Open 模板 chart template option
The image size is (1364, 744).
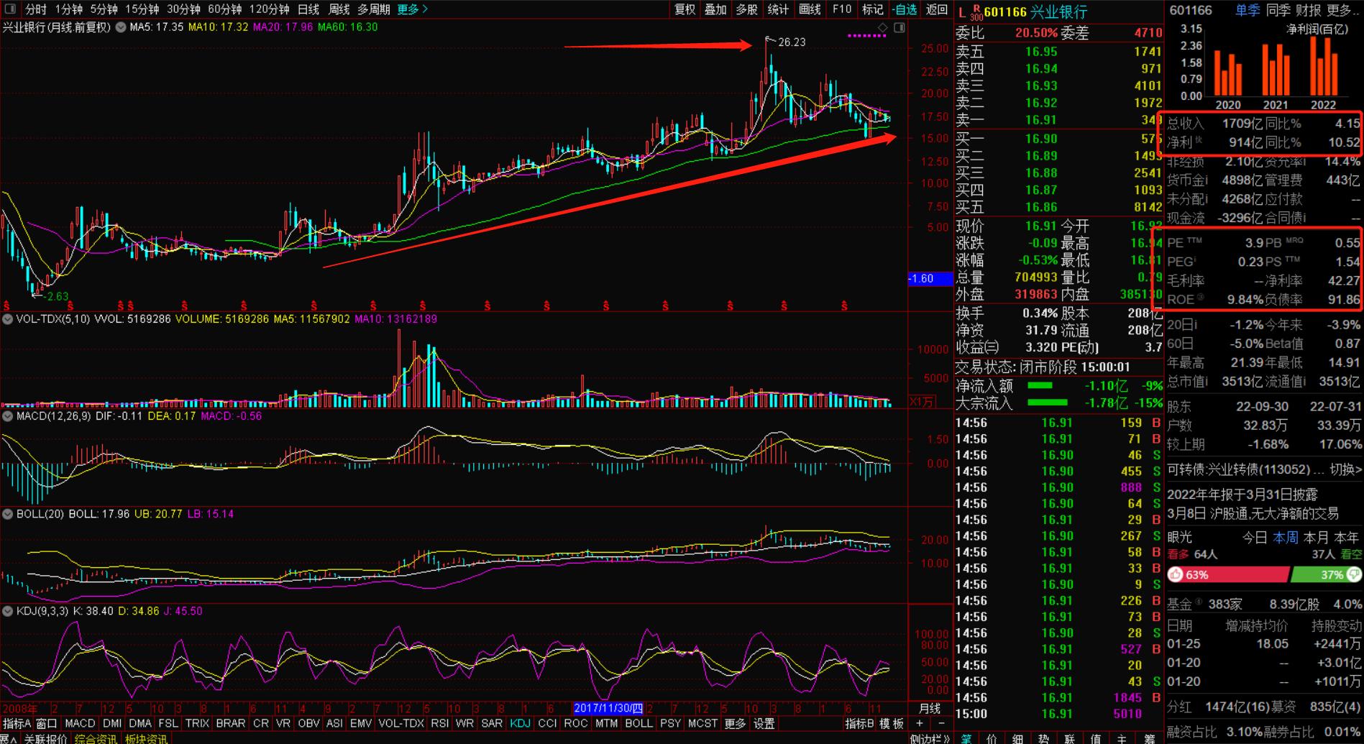pos(892,723)
